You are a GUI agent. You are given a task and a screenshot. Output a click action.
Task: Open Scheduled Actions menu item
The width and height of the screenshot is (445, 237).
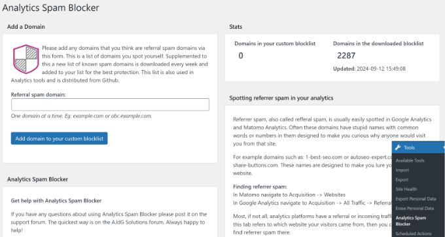click(413, 234)
